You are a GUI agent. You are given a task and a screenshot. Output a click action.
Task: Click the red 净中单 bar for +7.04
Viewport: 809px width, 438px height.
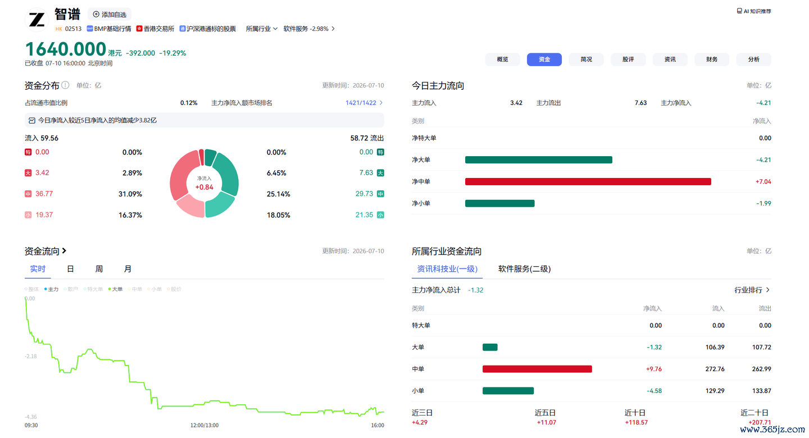(588, 181)
